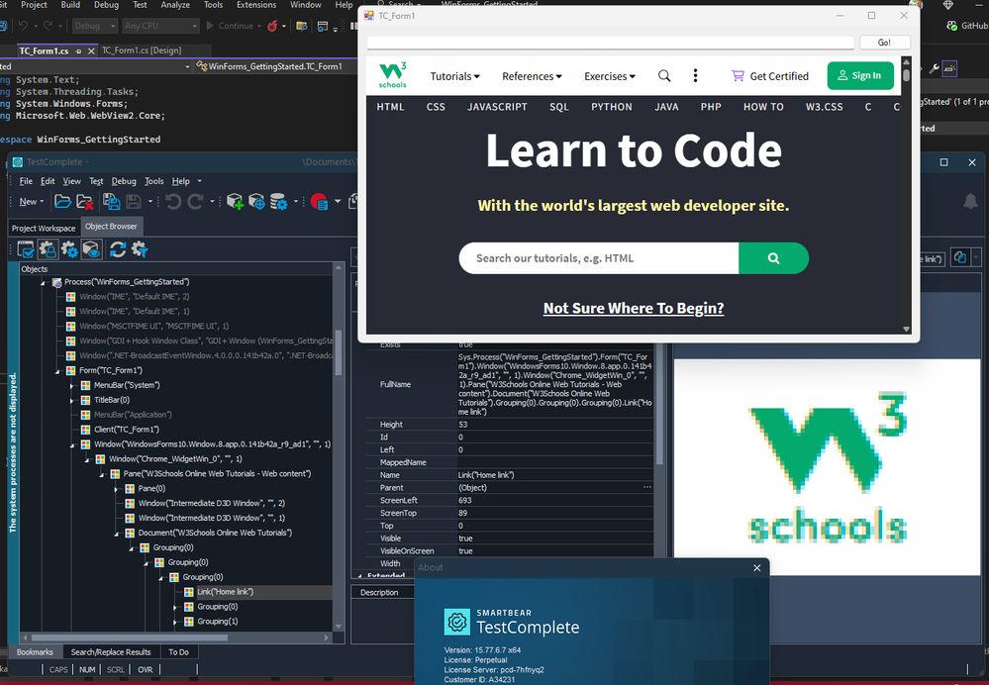Viewport: 989px width, 685px height.
Task: Click the Object Spy box icon with target
Action: [x=256, y=201]
